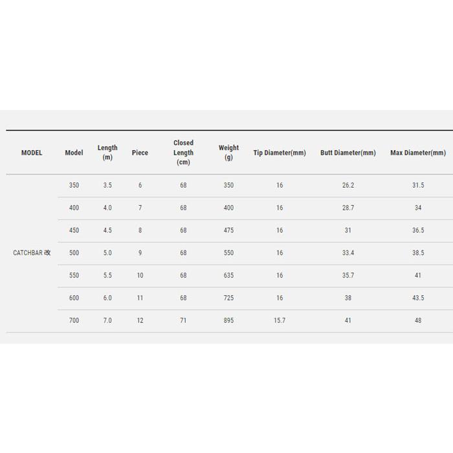Select model 600 in the table

click(74, 298)
